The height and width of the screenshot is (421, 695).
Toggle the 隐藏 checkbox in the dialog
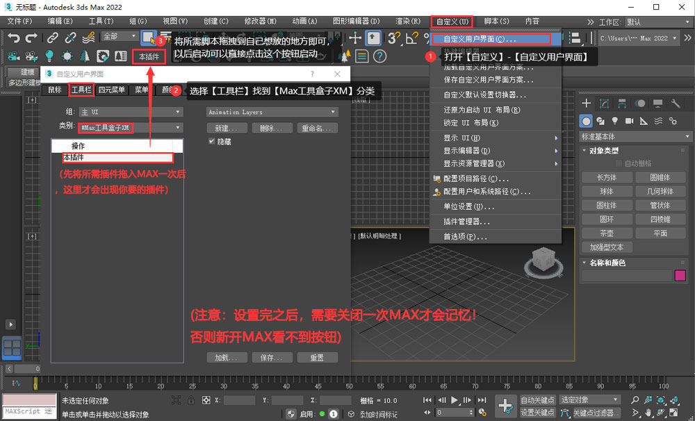211,141
